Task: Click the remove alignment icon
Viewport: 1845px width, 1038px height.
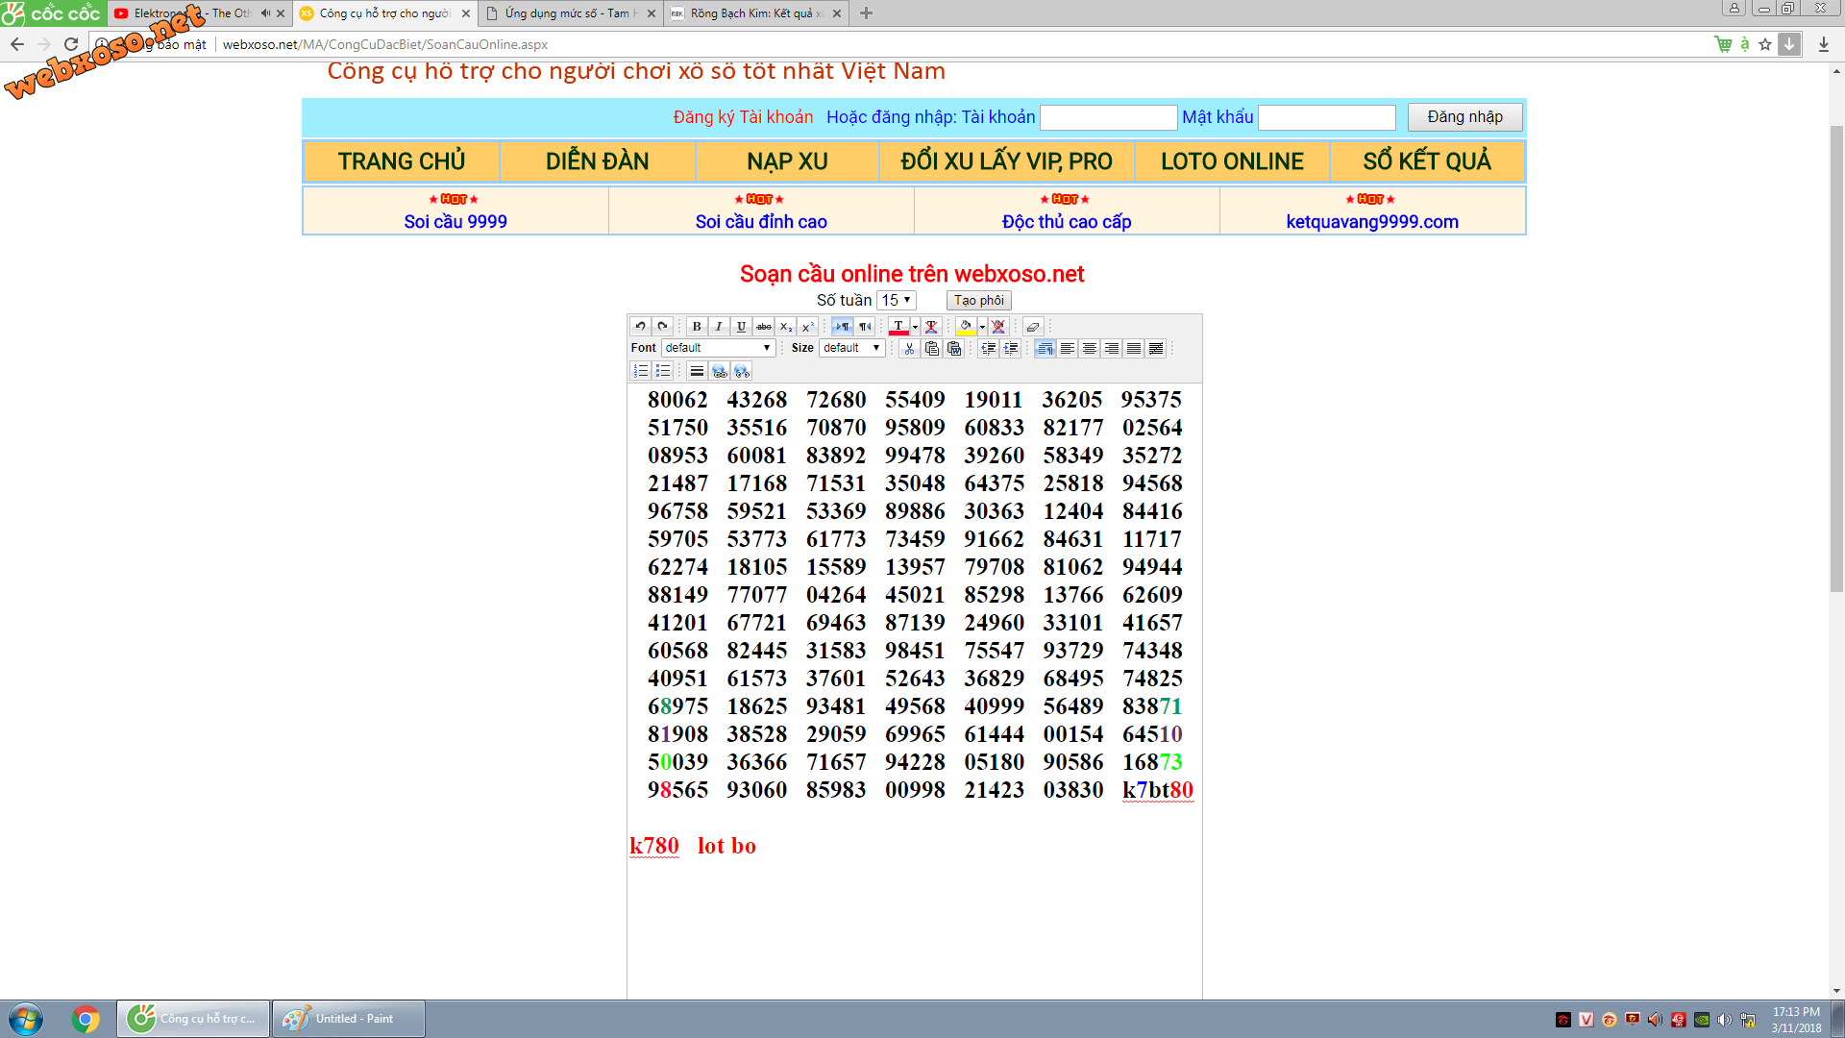Action: tap(1156, 348)
